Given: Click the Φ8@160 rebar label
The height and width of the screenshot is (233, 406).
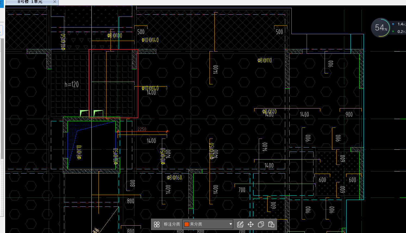Looking at the screenshot, I should pyautogui.click(x=174, y=178).
